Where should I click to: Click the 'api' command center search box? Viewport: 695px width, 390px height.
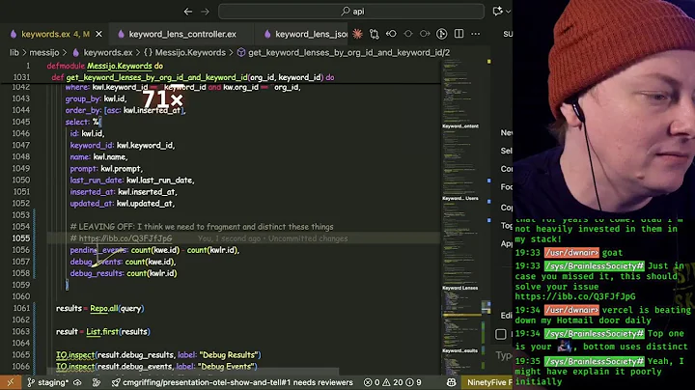click(351, 12)
